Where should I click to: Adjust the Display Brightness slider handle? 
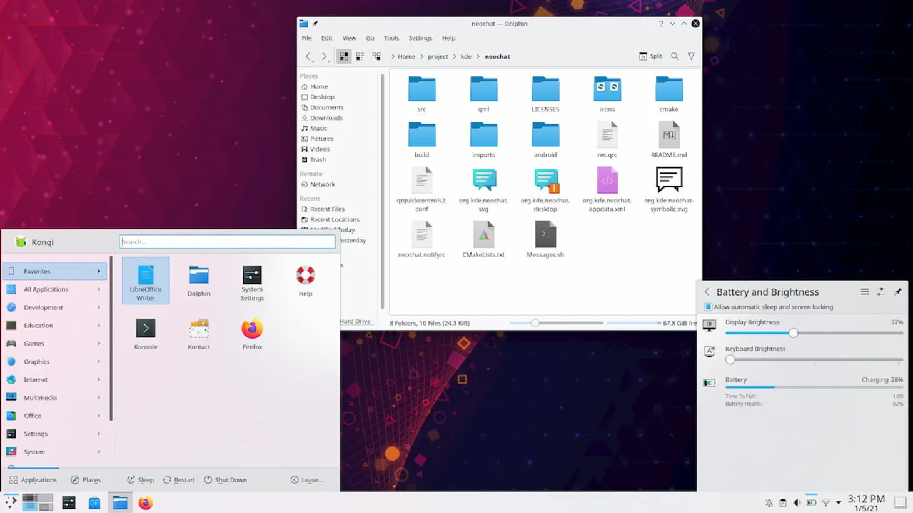[793, 333]
